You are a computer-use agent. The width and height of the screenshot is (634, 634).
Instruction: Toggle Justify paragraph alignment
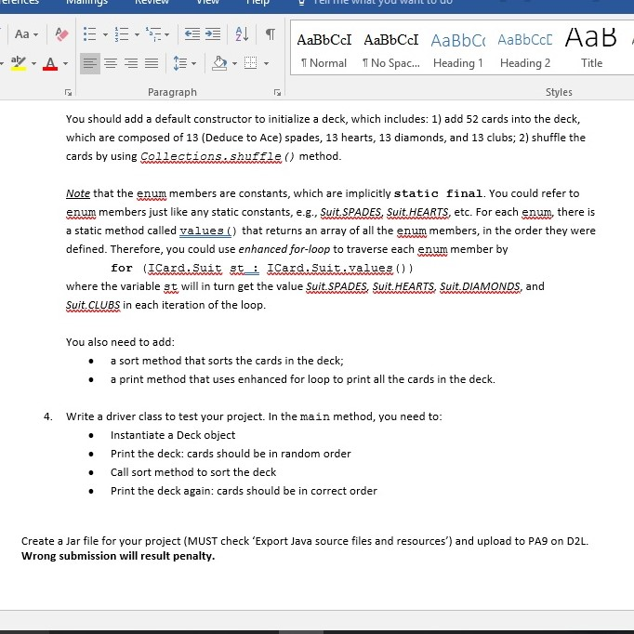point(152,64)
